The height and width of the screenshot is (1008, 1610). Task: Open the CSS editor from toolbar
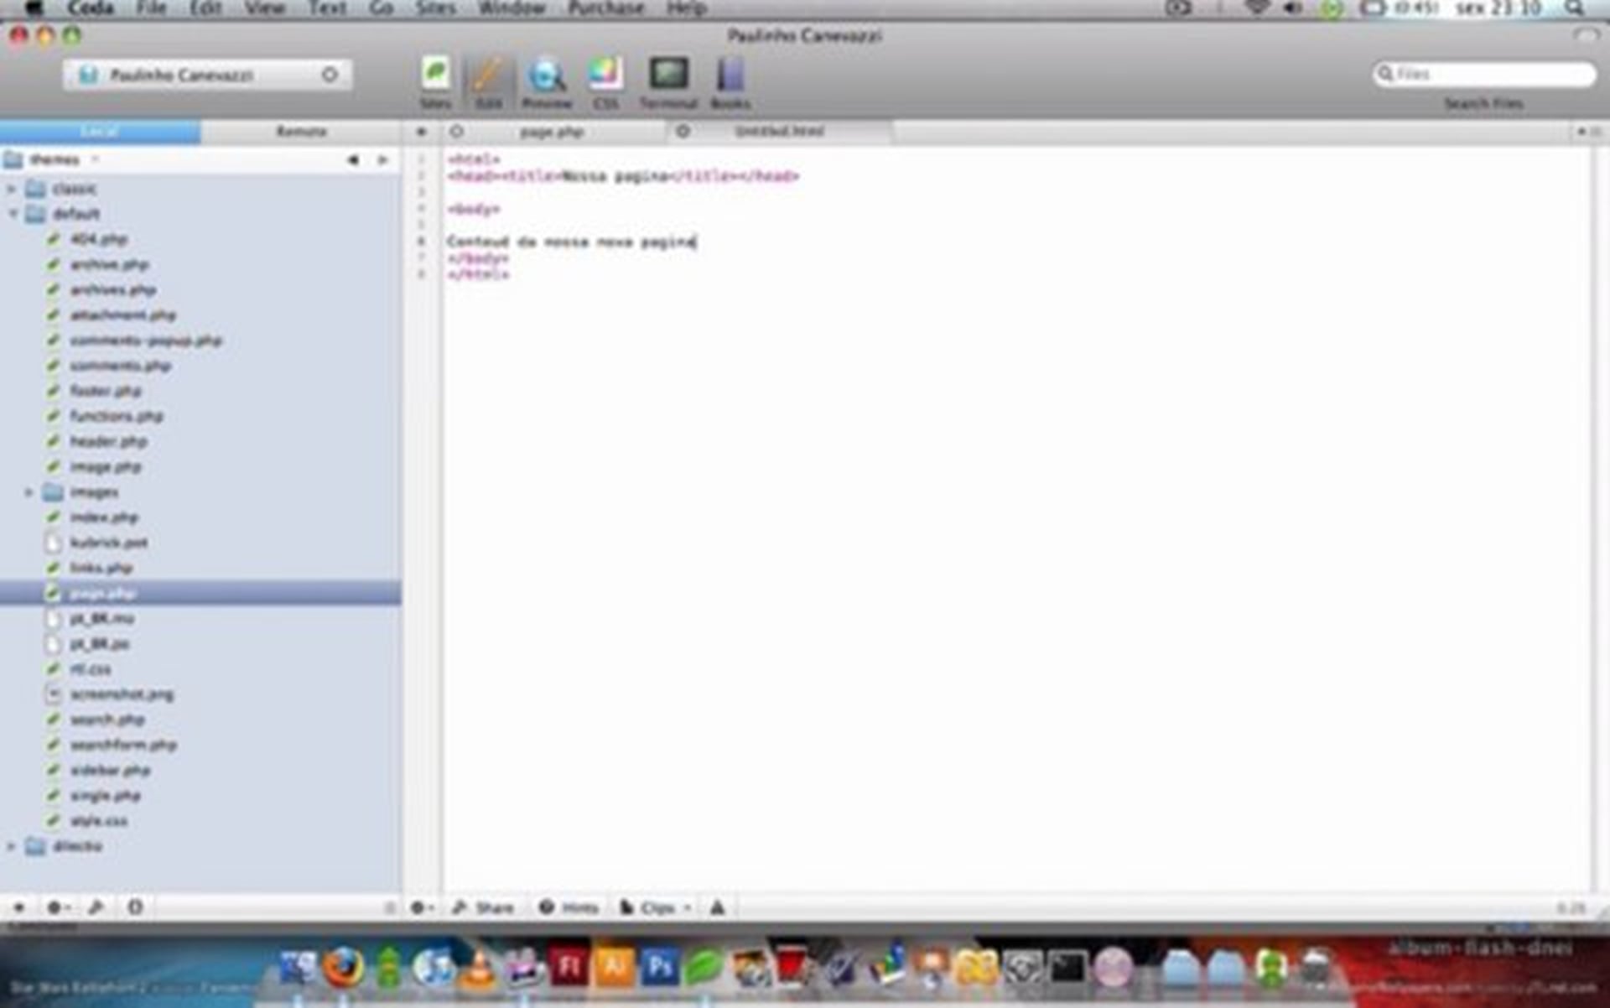(x=605, y=83)
